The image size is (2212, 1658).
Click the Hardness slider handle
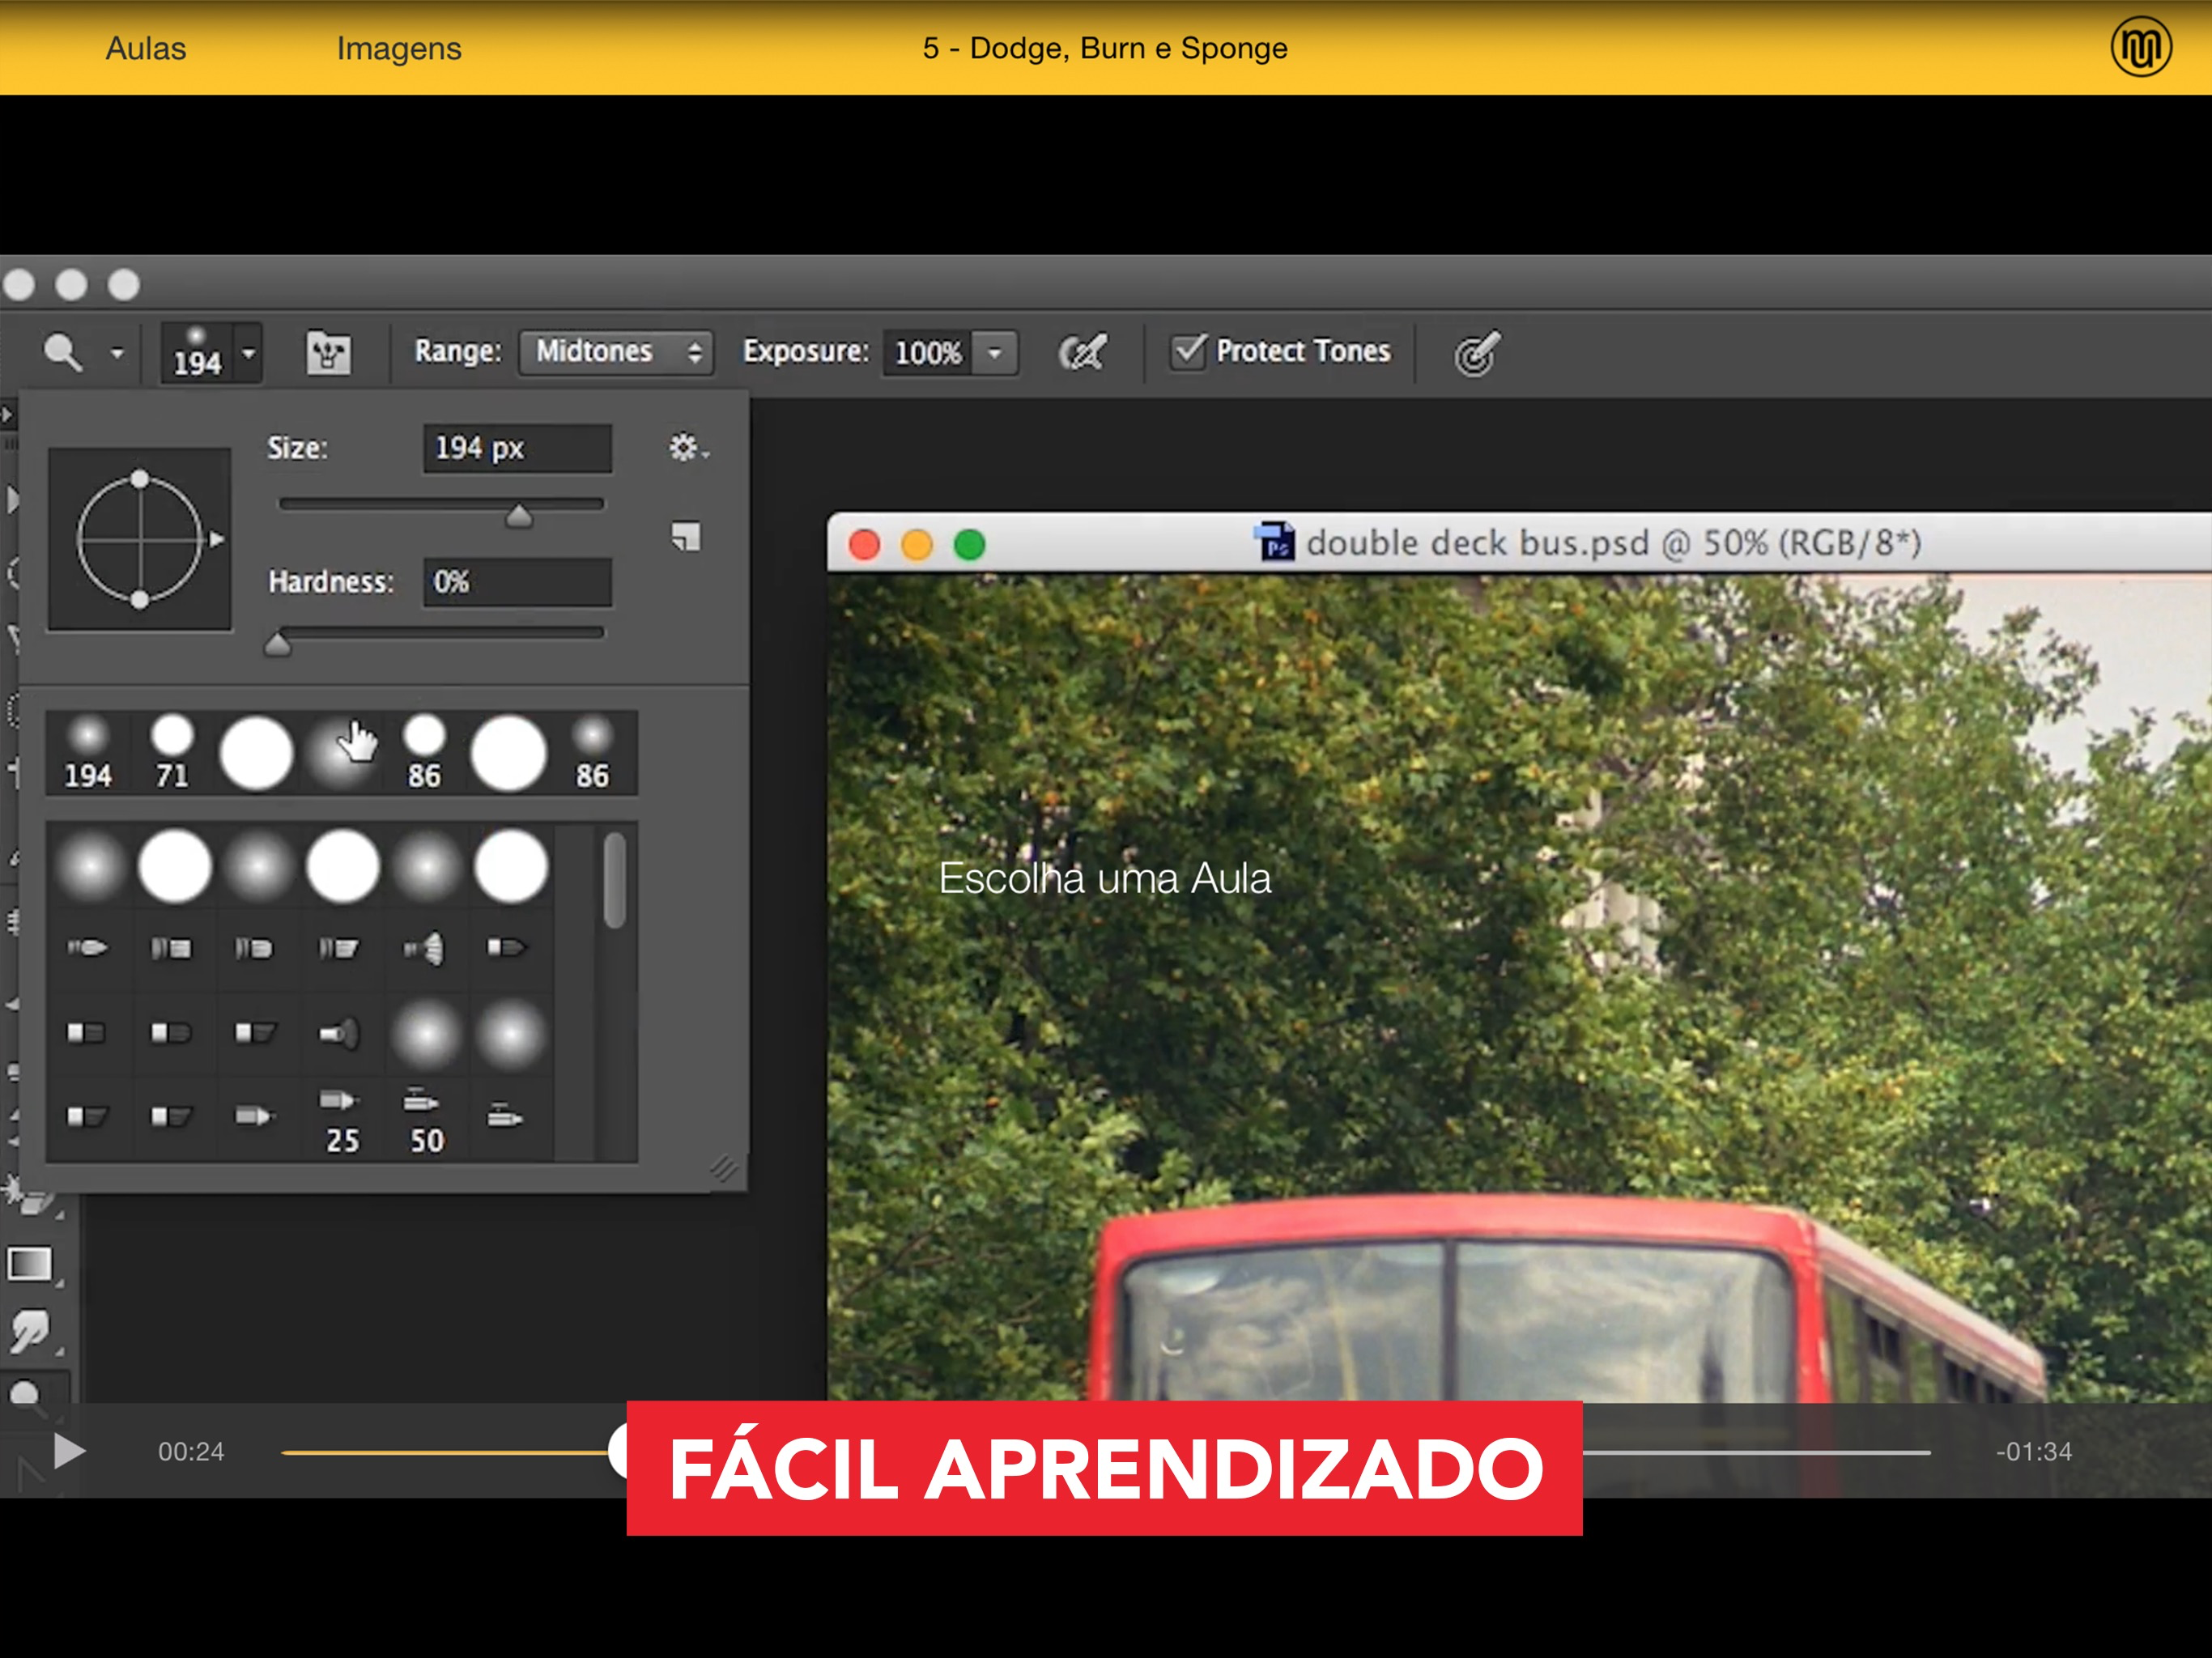point(278,645)
